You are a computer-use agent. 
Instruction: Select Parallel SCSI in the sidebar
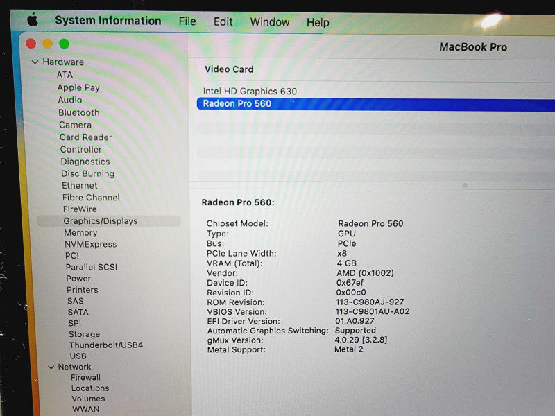(92, 267)
